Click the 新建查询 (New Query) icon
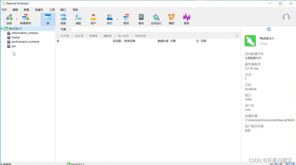This screenshot has width=296, height=165. click(x=25, y=17)
